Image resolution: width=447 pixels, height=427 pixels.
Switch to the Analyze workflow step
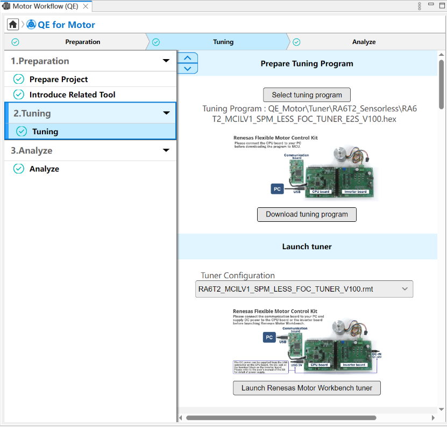pyautogui.click(x=364, y=42)
